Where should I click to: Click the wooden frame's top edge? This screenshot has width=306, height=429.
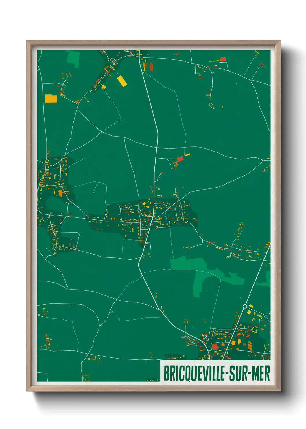153,43
